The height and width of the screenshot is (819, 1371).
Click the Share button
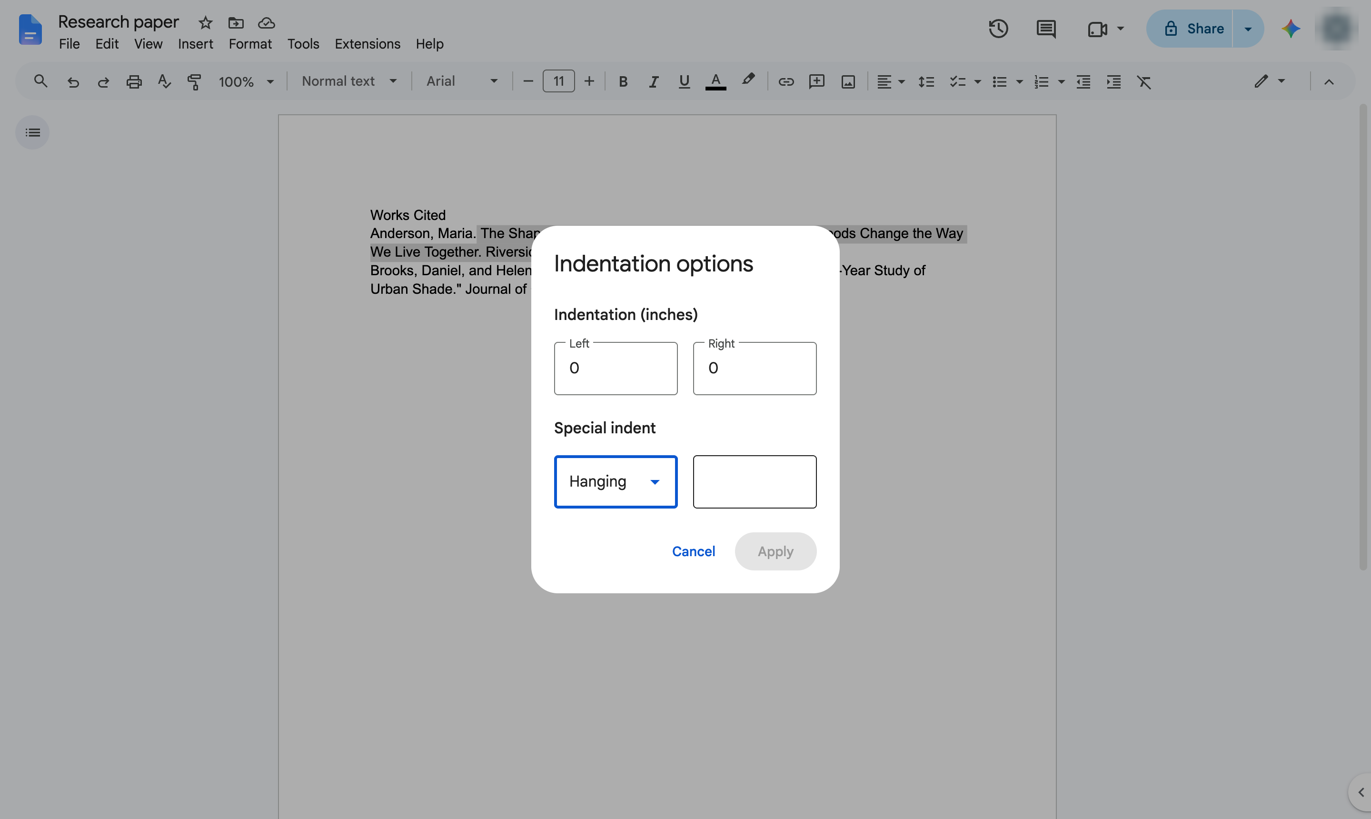[1189, 29]
